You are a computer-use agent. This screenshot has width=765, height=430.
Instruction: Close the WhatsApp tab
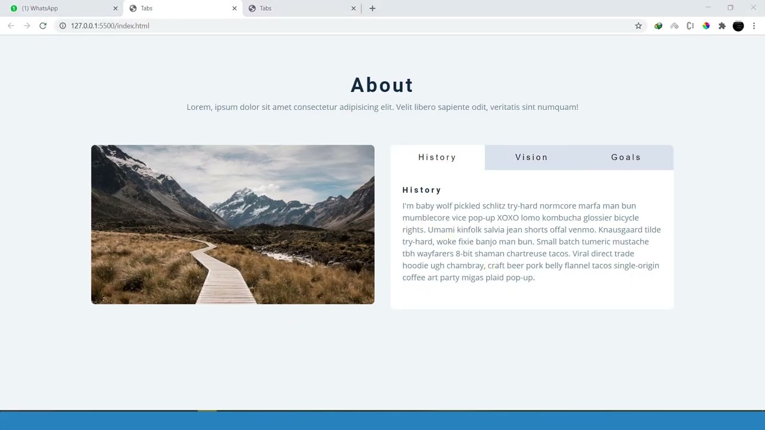[115, 8]
